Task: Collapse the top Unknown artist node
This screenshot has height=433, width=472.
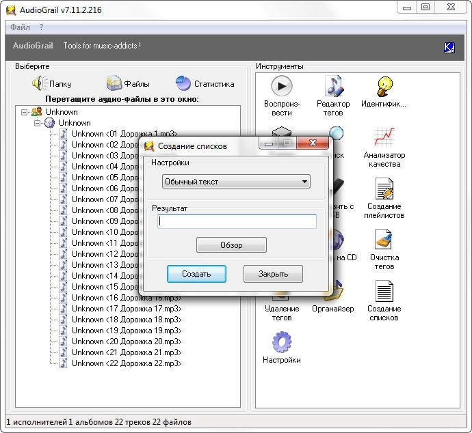Action: click(x=24, y=113)
